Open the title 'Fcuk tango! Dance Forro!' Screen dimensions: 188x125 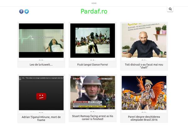92,65
